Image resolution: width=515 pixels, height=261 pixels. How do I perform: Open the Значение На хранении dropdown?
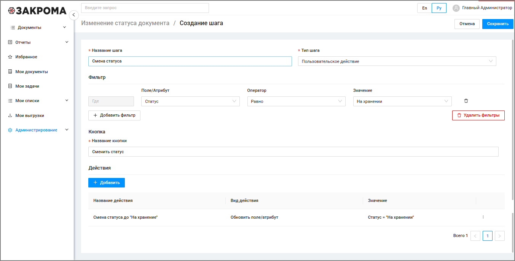[x=402, y=101]
